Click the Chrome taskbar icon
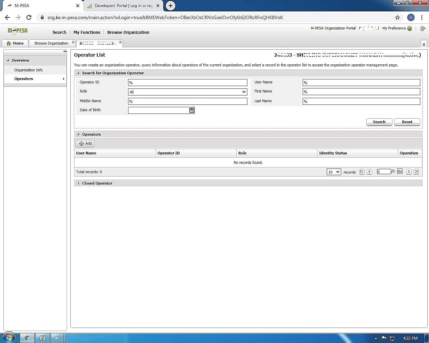Viewport: 429px width, 343px height. pos(27,338)
